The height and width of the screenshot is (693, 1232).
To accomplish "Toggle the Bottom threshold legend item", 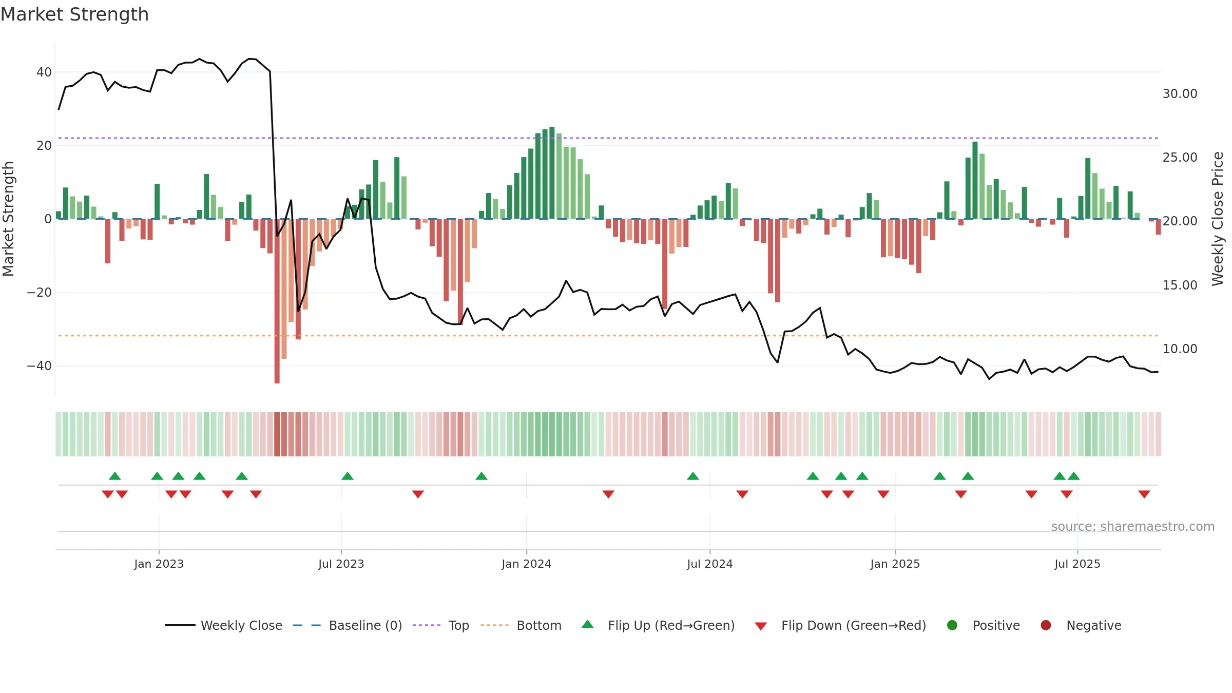I will tap(521, 625).
